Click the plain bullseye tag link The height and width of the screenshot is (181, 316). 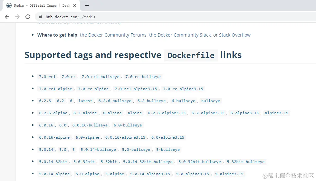tap(211, 101)
